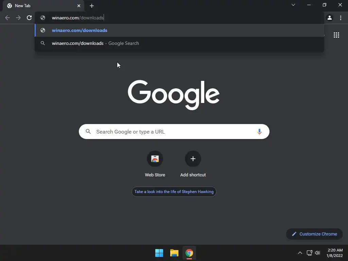Select the New Tab tab
Image resolution: width=348 pixels, height=261 pixels.
tap(43, 6)
